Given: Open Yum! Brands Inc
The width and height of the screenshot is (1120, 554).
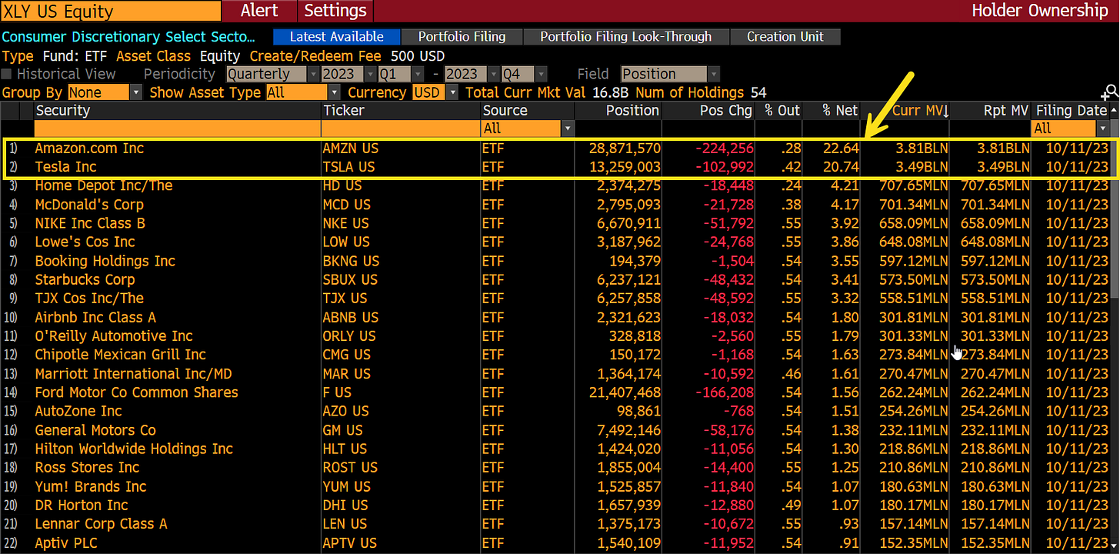Looking at the screenshot, I should pyautogui.click(x=90, y=486).
